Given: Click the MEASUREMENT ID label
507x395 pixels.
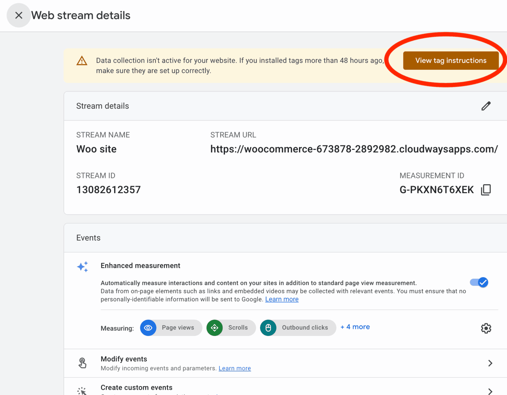Looking at the screenshot, I should pyautogui.click(x=432, y=175).
